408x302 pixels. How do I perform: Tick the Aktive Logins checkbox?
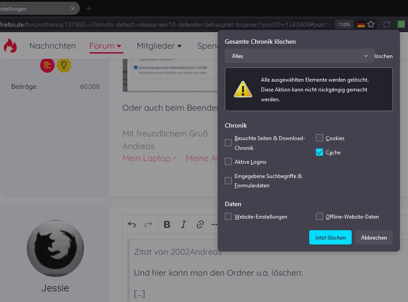(x=228, y=161)
